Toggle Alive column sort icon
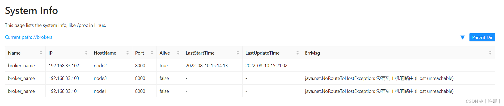Screen dimensions: 504x106 click(178, 53)
